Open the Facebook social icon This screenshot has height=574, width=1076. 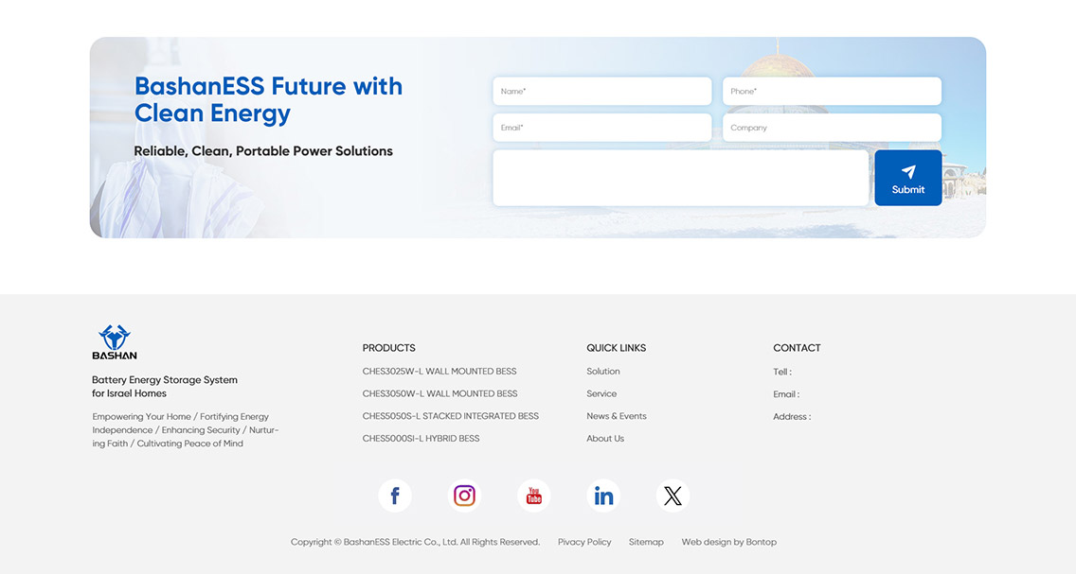(x=395, y=496)
